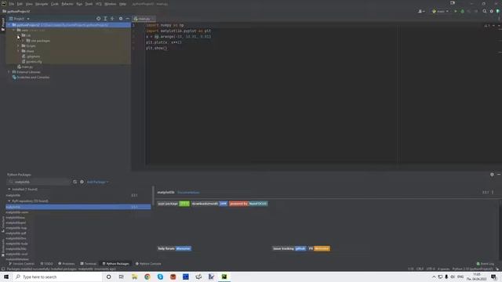Open Task View from the taskbar
This screenshot has height=282, width=502.
click(x=122, y=277)
